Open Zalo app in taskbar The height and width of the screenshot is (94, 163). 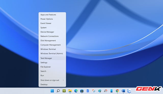[129, 91]
